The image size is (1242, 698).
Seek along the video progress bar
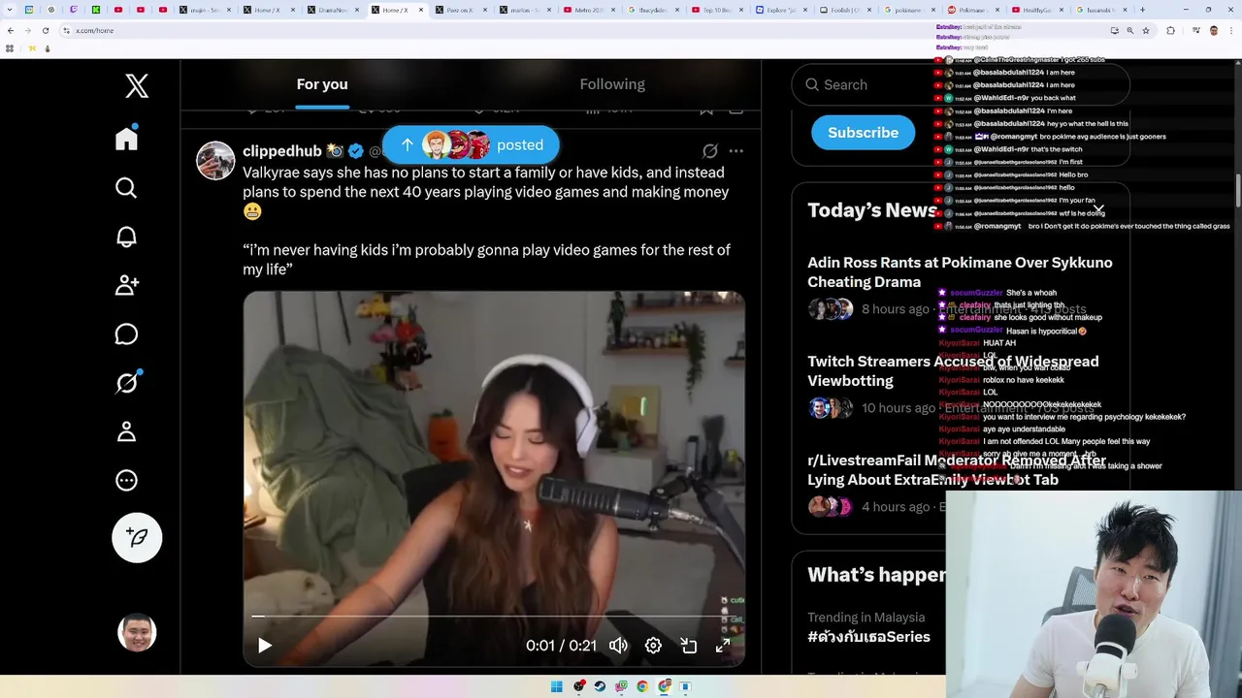pyautogui.click(x=494, y=616)
